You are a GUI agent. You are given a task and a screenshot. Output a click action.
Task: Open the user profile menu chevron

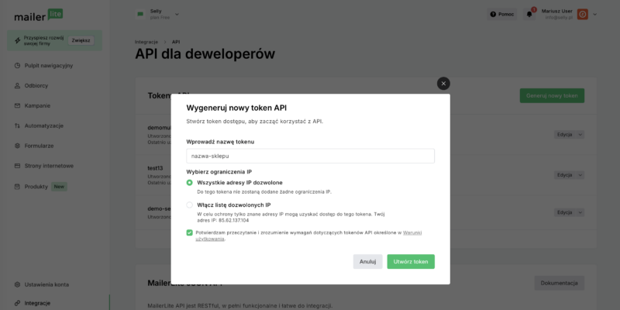pyautogui.click(x=594, y=15)
